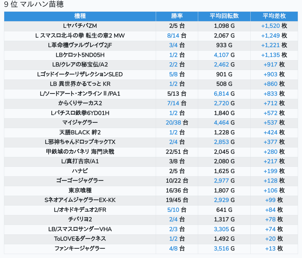
Task: Select ToLOVEるダークネス machine name
Action: point(80,239)
